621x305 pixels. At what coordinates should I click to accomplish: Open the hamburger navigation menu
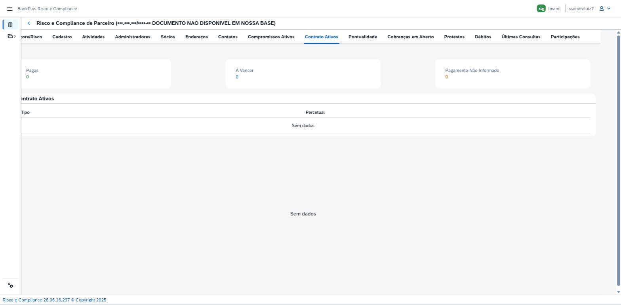click(10, 9)
